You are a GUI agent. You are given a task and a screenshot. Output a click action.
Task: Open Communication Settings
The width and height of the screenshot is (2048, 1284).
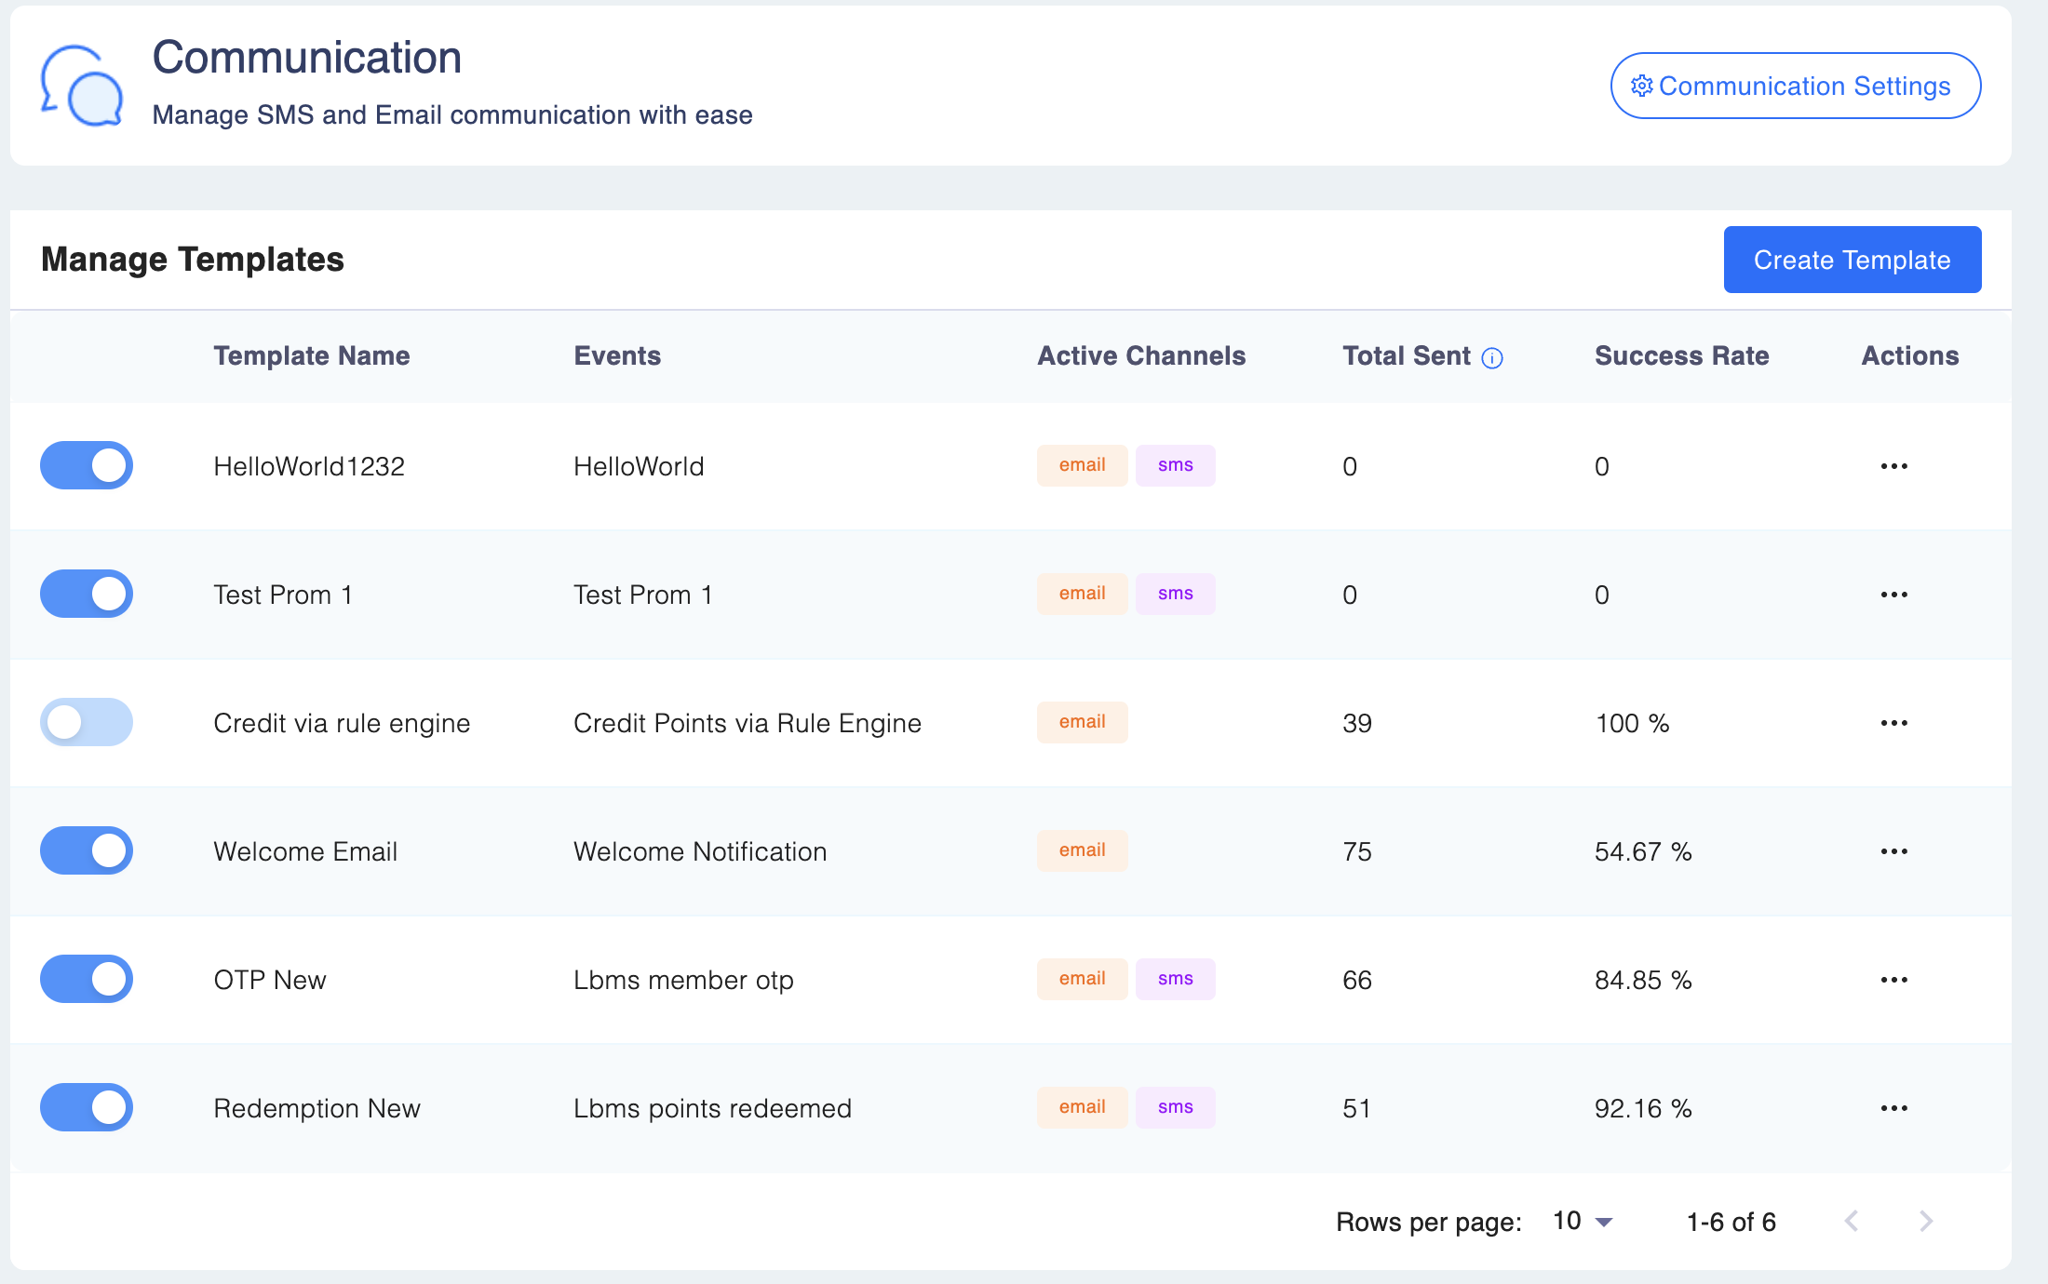(1795, 86)
